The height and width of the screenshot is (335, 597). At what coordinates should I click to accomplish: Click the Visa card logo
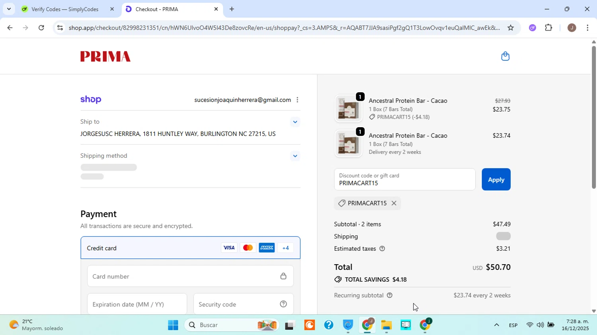coord(229,248)
